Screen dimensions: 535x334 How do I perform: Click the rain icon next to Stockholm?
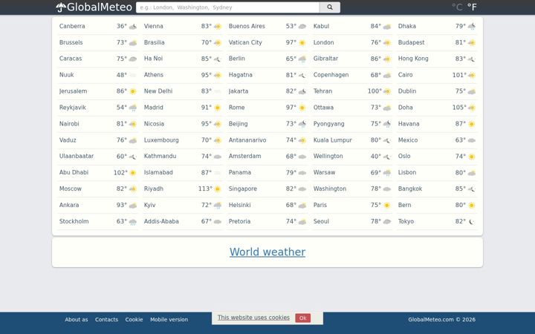click(x=133, y=221)
